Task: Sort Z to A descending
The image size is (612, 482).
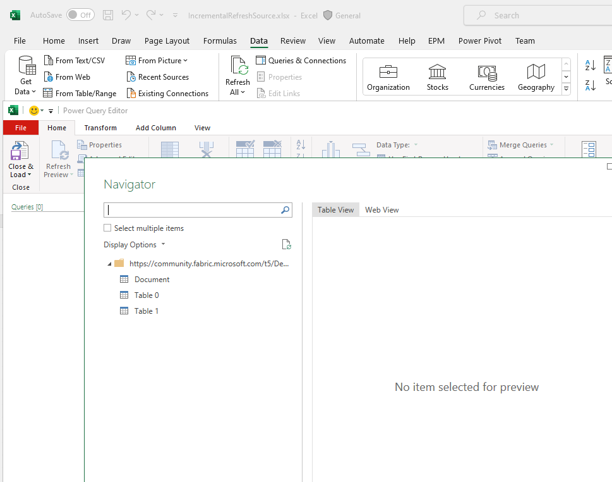Action: point(590,85)
